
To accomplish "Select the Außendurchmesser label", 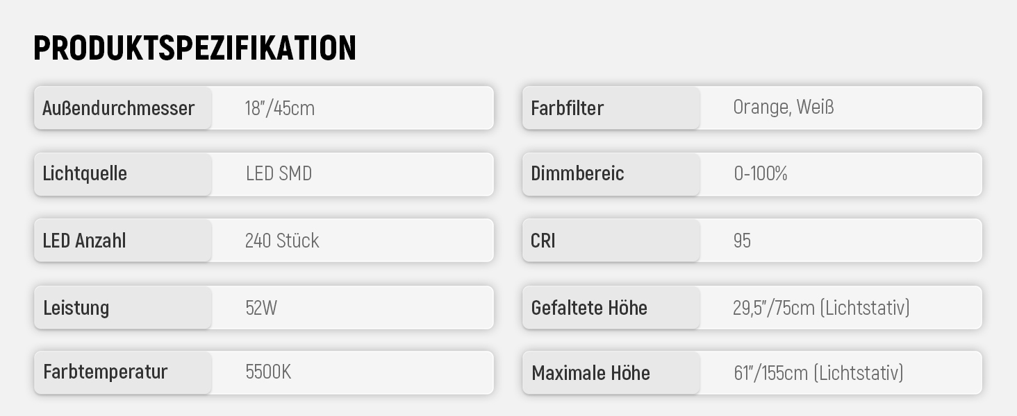I will (x=119, y=108).
